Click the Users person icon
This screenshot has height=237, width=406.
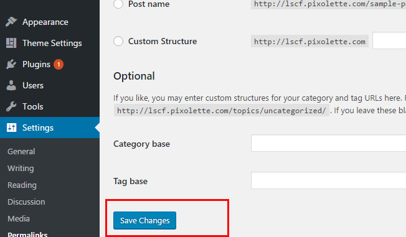coord(11,85)
